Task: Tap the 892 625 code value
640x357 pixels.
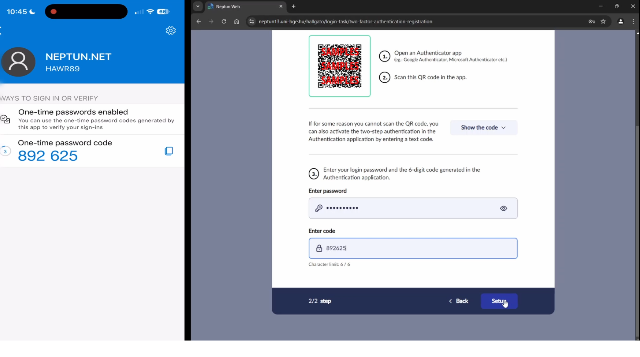Action: tap(48, 156)
